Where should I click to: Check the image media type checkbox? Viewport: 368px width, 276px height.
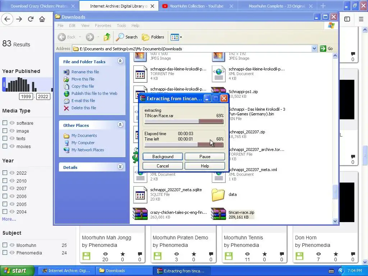pos(5,130)
